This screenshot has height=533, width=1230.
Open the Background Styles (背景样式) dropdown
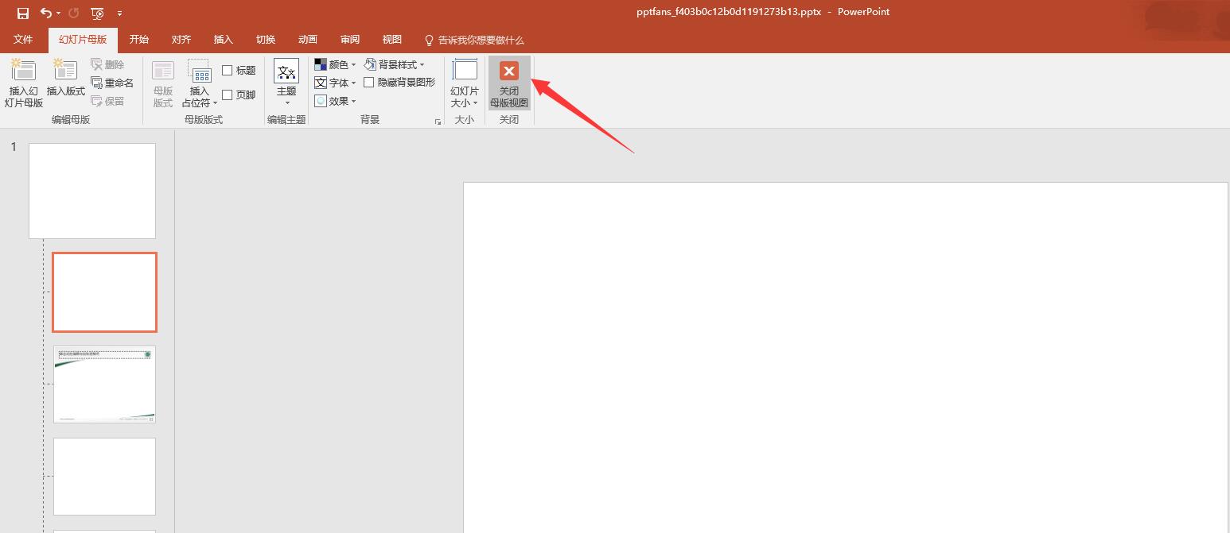395,64
